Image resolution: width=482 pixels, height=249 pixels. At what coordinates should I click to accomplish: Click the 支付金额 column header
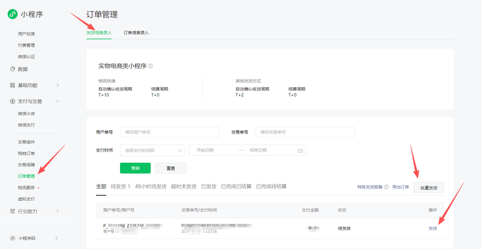pos(310,210)
